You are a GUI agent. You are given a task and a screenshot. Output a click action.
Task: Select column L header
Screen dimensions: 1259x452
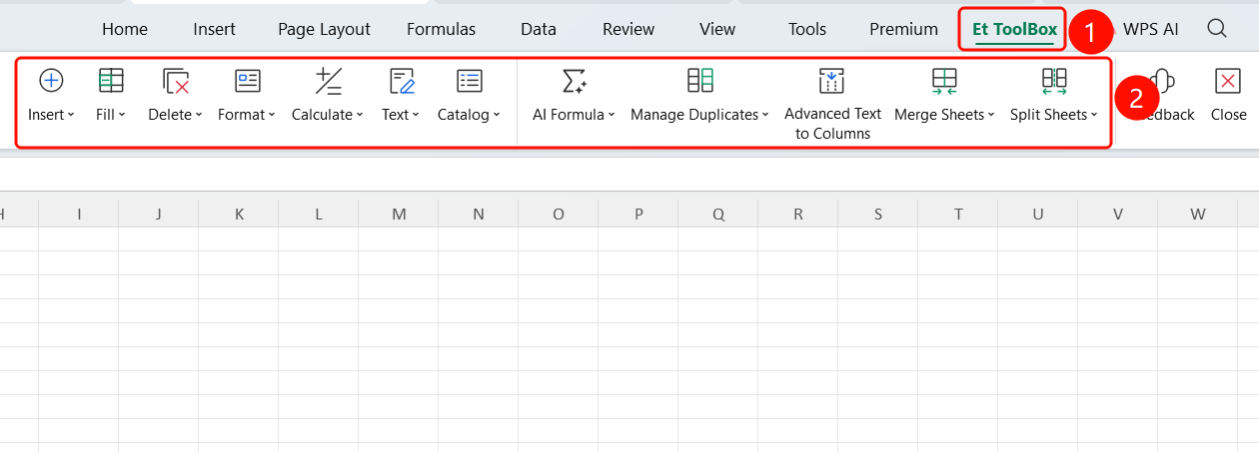[319, 214]
